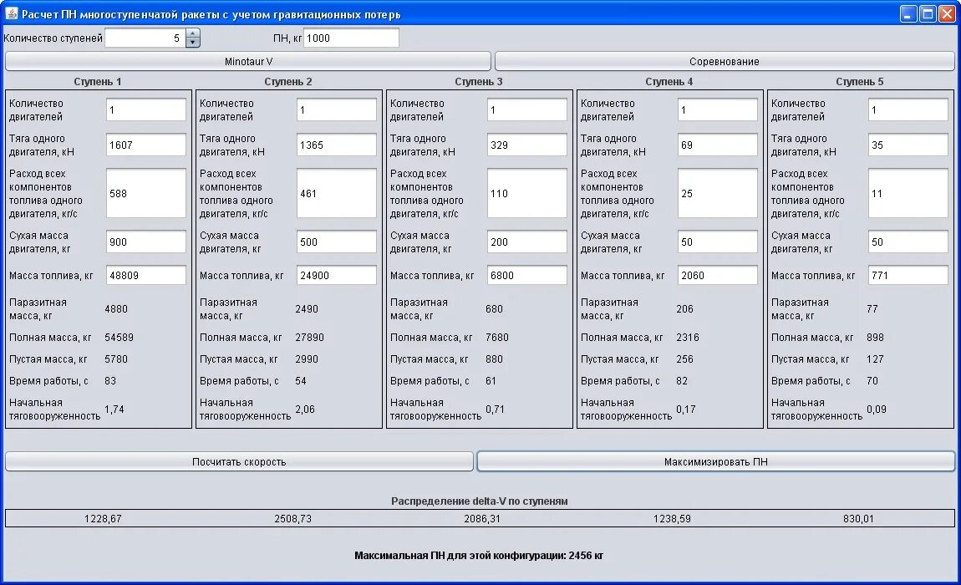Click Ступень 2 thrust-to-weight value 2,06
The height and width of the screenshot is (585, 961).
tap(305, 409)
